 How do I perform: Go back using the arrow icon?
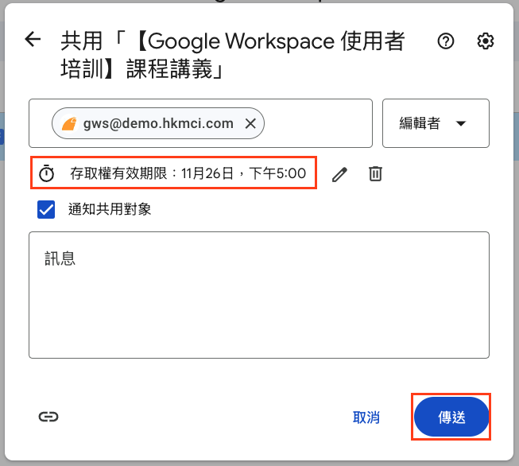pyautogui.click(x=33, y=40)
